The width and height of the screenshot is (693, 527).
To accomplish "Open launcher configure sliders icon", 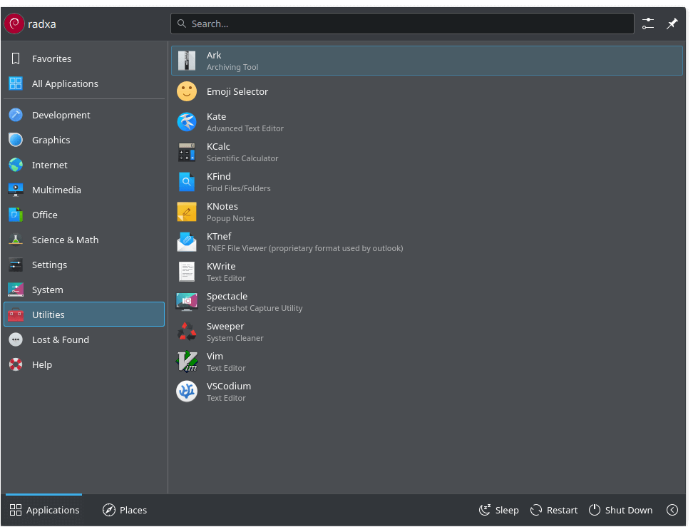I will pyautogui.click(x=648, y=24).
